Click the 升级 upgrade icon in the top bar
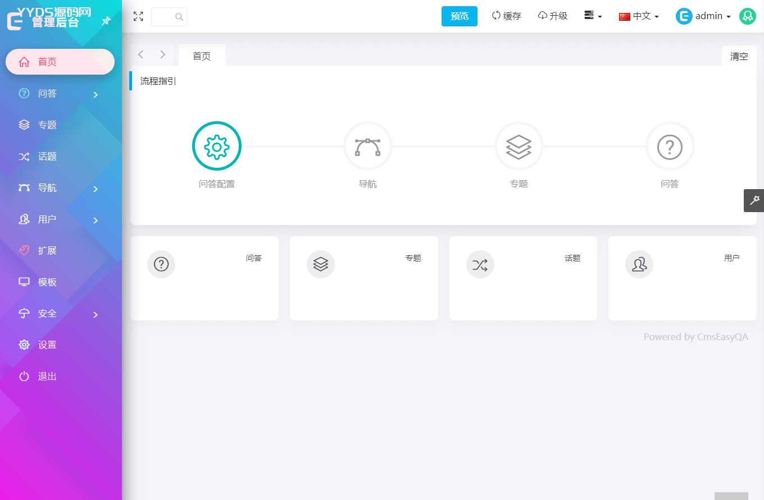This screenshot has height=500, width=764. click(542, 16)
